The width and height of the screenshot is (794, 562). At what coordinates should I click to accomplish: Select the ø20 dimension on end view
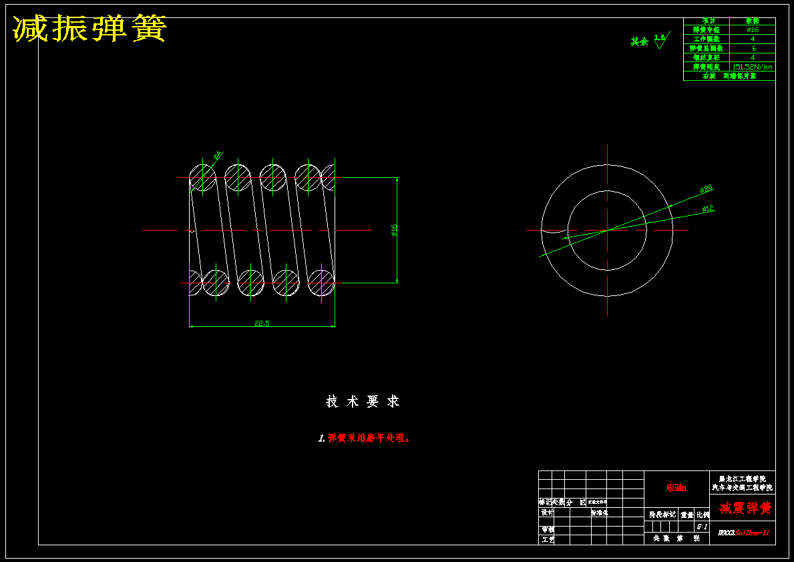[x=706, y=189]
